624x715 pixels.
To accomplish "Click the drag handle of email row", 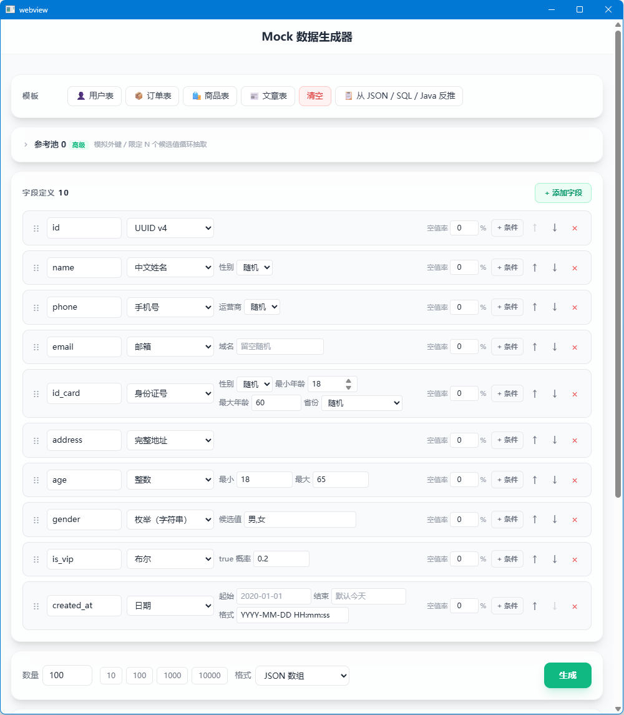I will (x=36, y=347).
